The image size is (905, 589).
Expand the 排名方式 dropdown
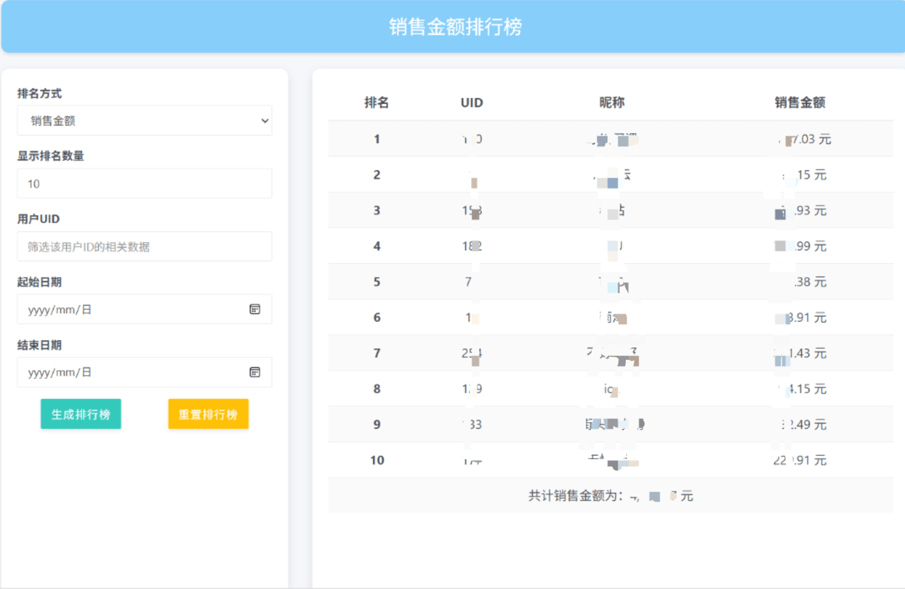144,121
